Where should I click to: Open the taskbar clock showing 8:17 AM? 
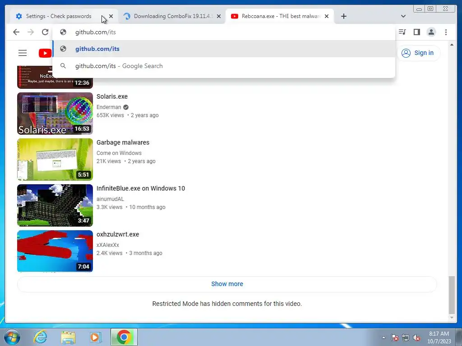439,337
